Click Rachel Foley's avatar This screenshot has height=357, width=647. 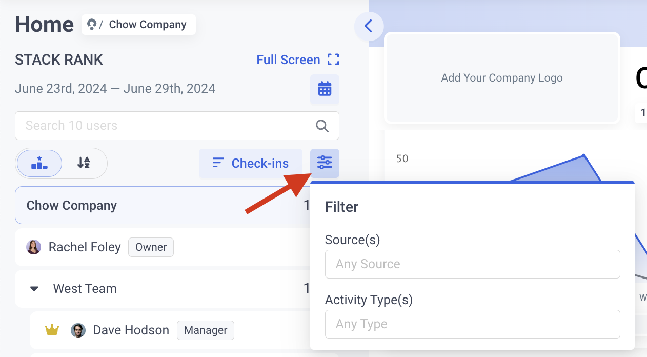(x=33, y=247)
